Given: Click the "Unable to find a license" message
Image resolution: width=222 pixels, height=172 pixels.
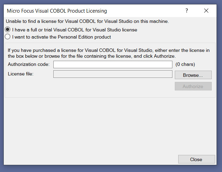Looking at the screenshot, I should [x=87, y=21].
